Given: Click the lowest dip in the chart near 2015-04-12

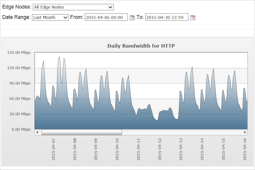Looking at the screenshot, I should click(x=157, y=120).
